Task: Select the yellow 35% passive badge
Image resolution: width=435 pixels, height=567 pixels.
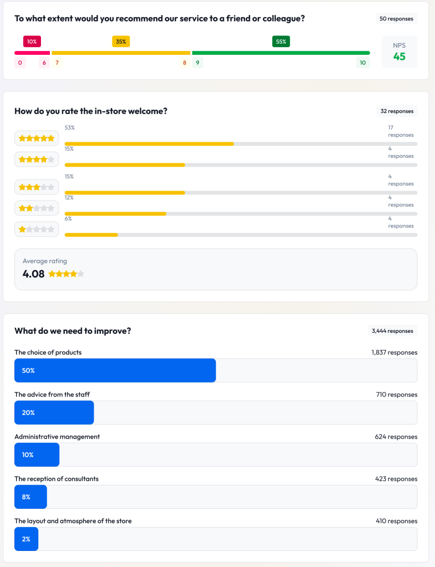Action: pos(121,41)
